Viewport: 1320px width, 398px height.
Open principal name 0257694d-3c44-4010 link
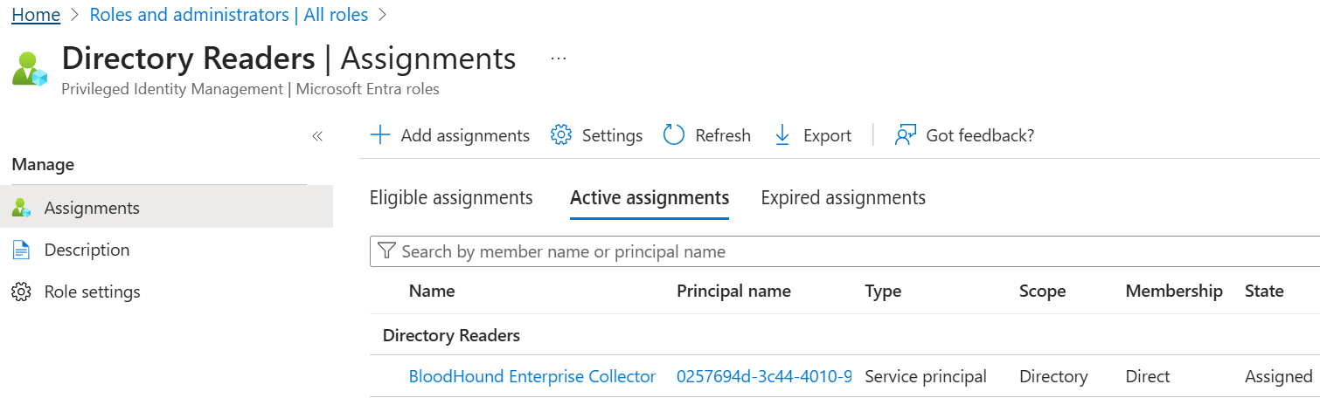(x=764, y=377)
